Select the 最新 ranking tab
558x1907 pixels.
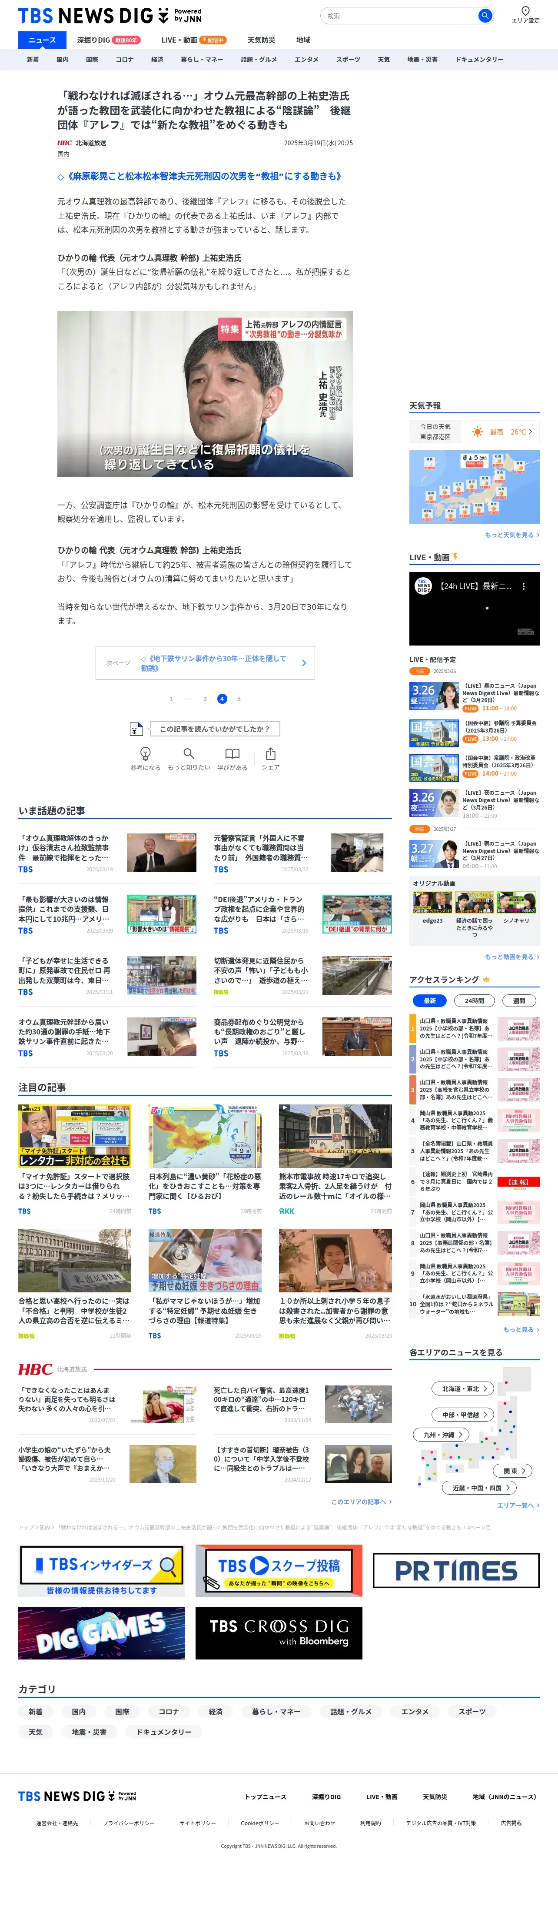point(430,1000)
